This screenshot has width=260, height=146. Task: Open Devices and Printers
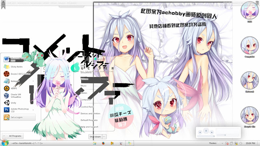pyautogui.click(x=90, y=114)
